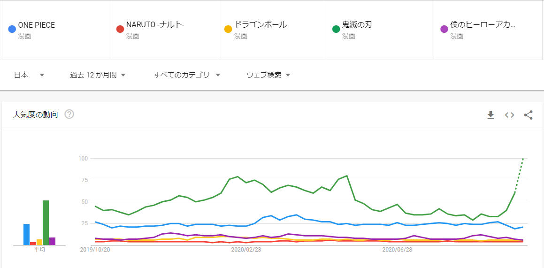Click the purple dot for 僕のヒーローアカデミア
Image resolution: width=544 pixels, height=268 pixels.
point(444,29)
